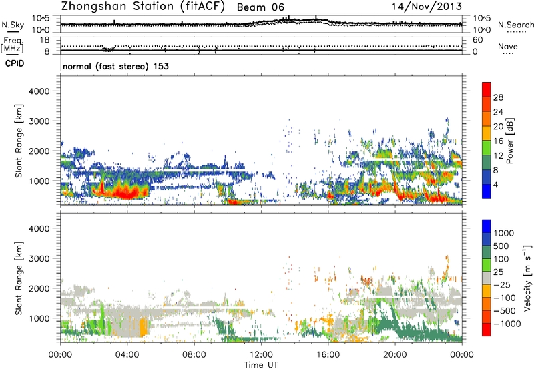Click the yellow-orange segment of Power colorbar

(x=487, y=133)
